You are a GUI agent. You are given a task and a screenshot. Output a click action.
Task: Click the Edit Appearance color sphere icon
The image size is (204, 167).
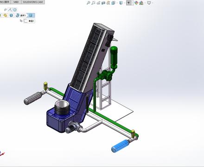(136, 3)
